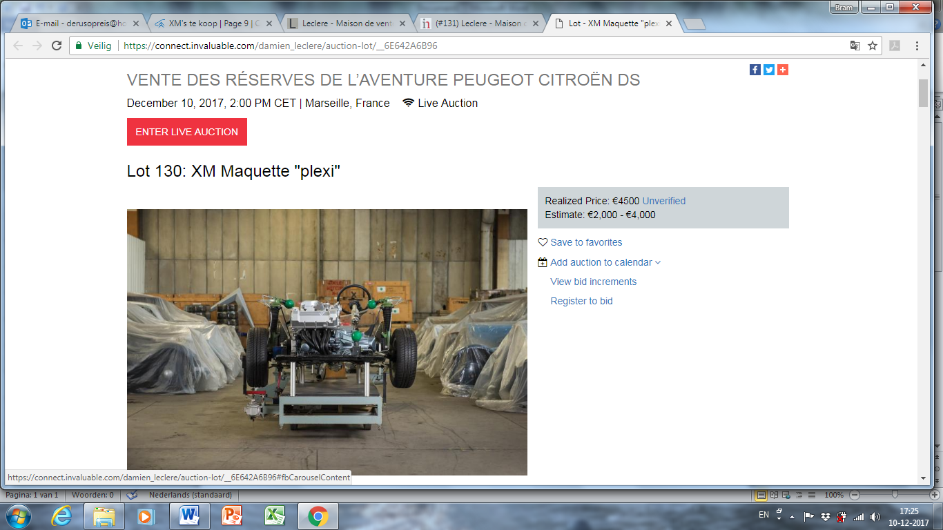Switch Word to Draft view
943x530 pixels.
[x=811, y=495]
